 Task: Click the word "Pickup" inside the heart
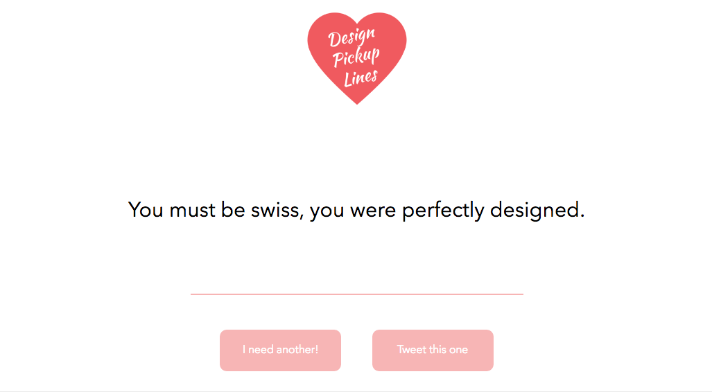point(356,58)
